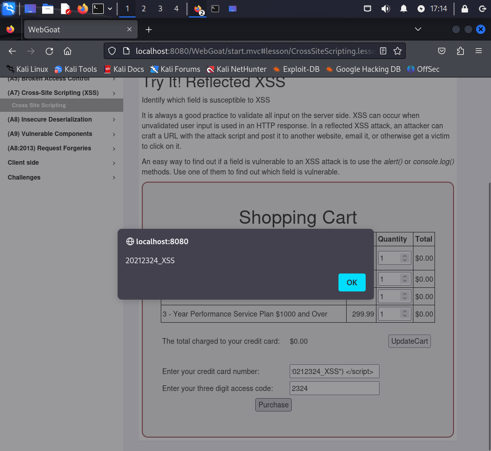Expand the Challenges section
The height and width of the screenshot is (451, 491).
62,178
